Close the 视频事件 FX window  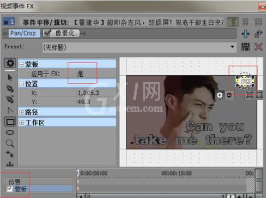tap(262, 7)
